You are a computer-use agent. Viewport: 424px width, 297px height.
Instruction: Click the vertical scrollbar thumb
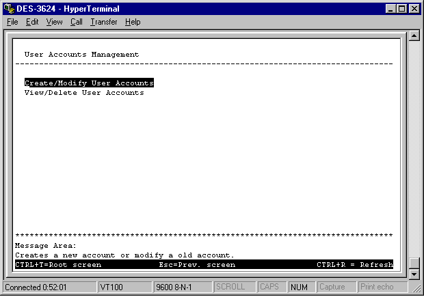point(414,263)
